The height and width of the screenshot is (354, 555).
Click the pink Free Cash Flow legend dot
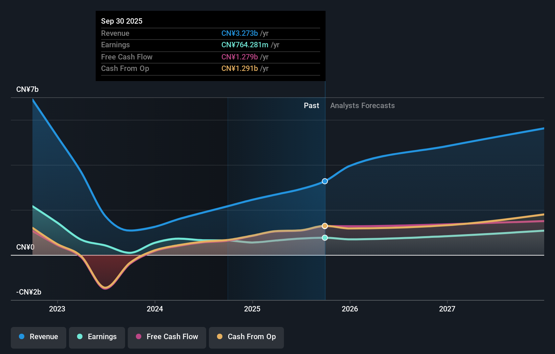click(139, 337)
